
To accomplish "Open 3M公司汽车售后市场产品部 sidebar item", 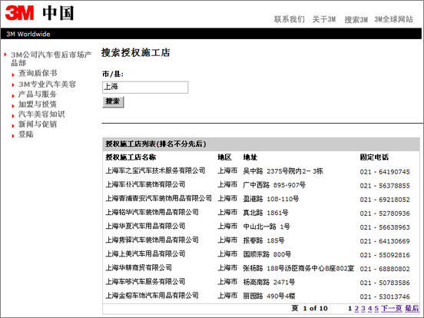I will (51, 58).
